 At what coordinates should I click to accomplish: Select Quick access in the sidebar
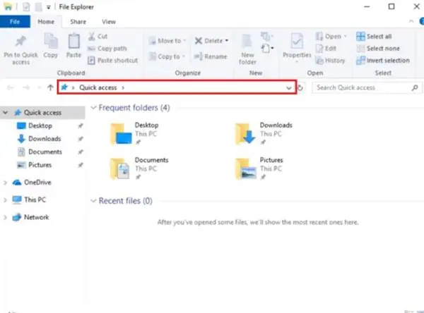click(x=42, y=113)
